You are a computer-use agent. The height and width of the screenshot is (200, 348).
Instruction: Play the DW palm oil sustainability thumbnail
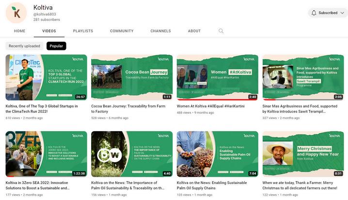tap(132, 154)
